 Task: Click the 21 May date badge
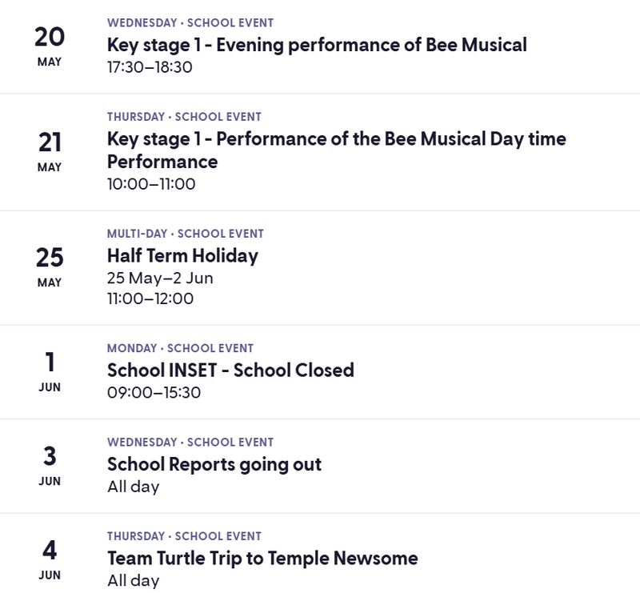(50, 152)
